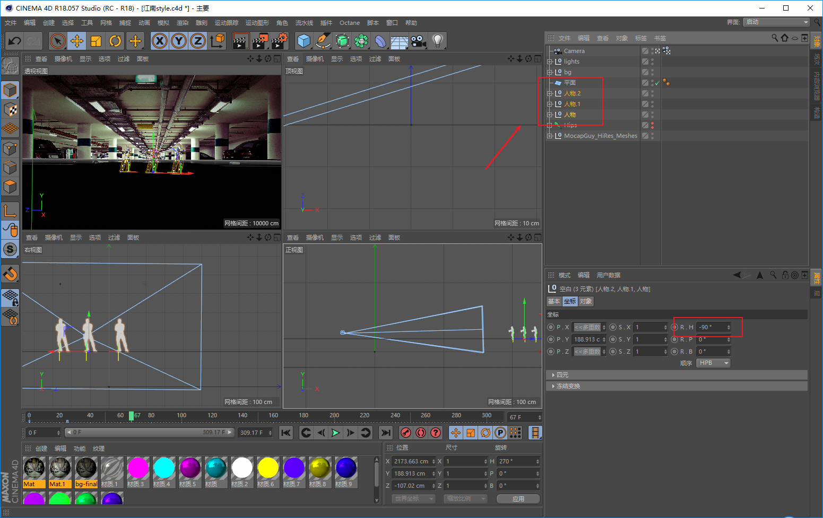
Task: Expand the bg group
Action: 550,72
